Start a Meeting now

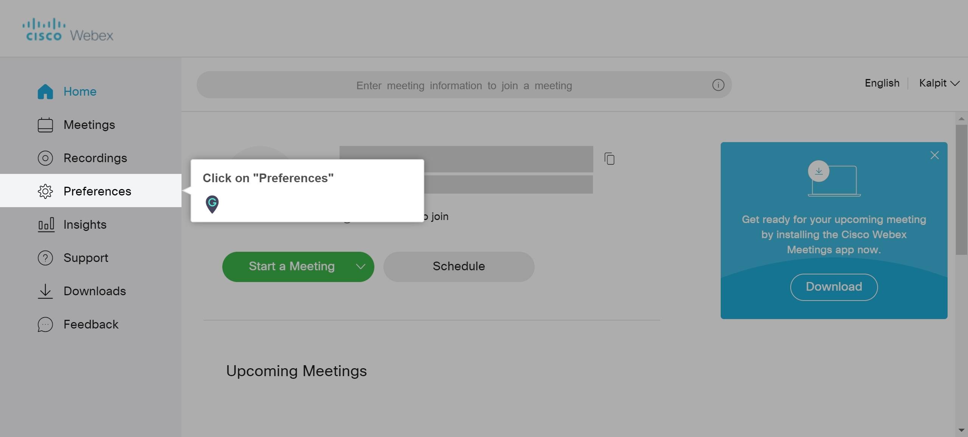[291, 267]
